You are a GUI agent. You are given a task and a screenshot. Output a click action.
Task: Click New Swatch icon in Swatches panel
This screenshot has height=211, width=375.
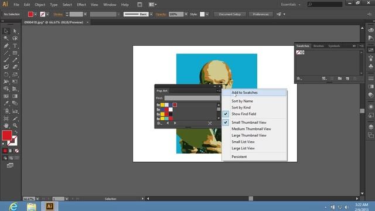[x=347, y=79]
